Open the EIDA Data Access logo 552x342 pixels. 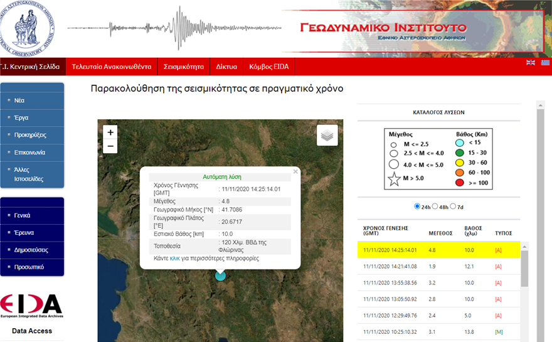coord(32,306)
